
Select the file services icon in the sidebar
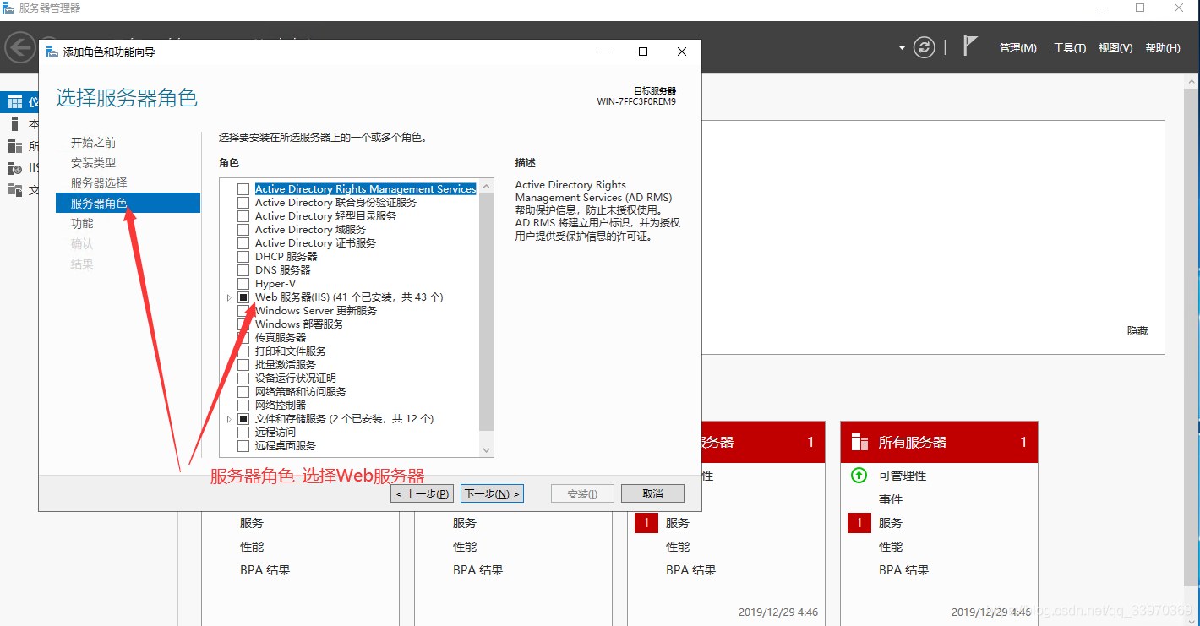(14, 190)
